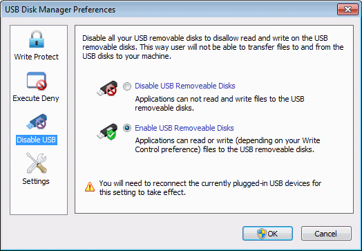Click the yellow warning triangle icon

(90, 187)
